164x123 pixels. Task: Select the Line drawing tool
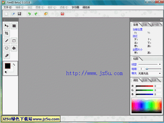coord(7,41)
